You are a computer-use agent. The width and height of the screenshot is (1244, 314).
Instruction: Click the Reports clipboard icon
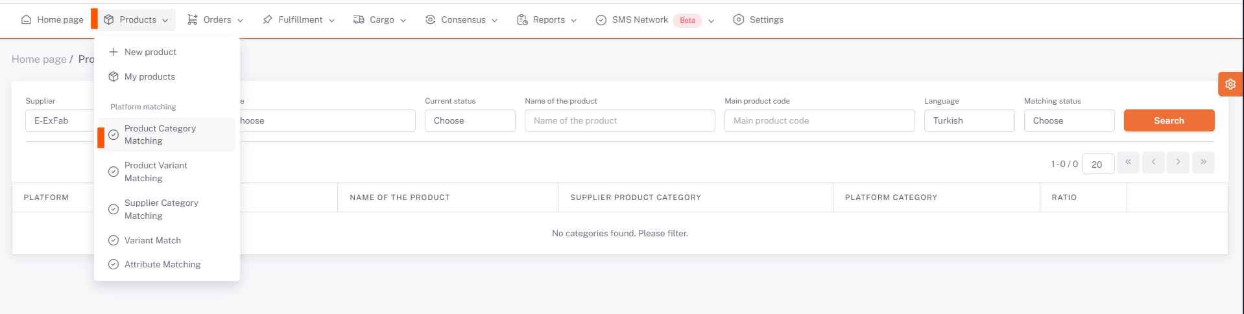tap(522, 20)
